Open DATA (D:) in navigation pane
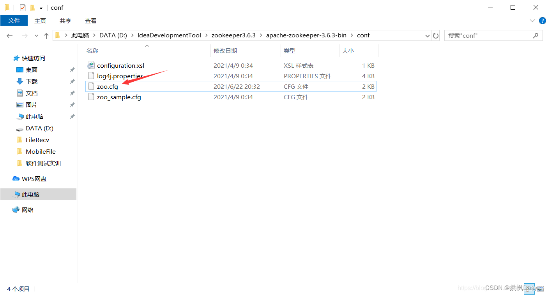The width and height of the screenshot is (548, 295). coord(39,128)
